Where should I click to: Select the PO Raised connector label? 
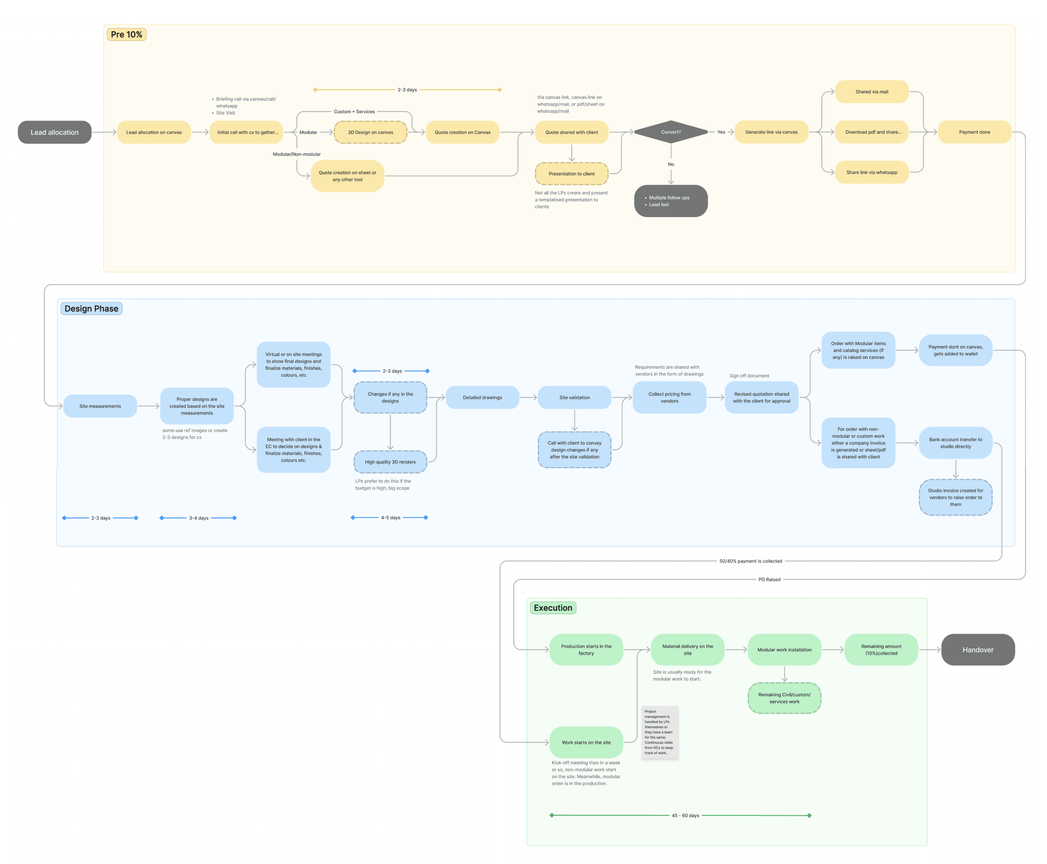coord(769,579)
